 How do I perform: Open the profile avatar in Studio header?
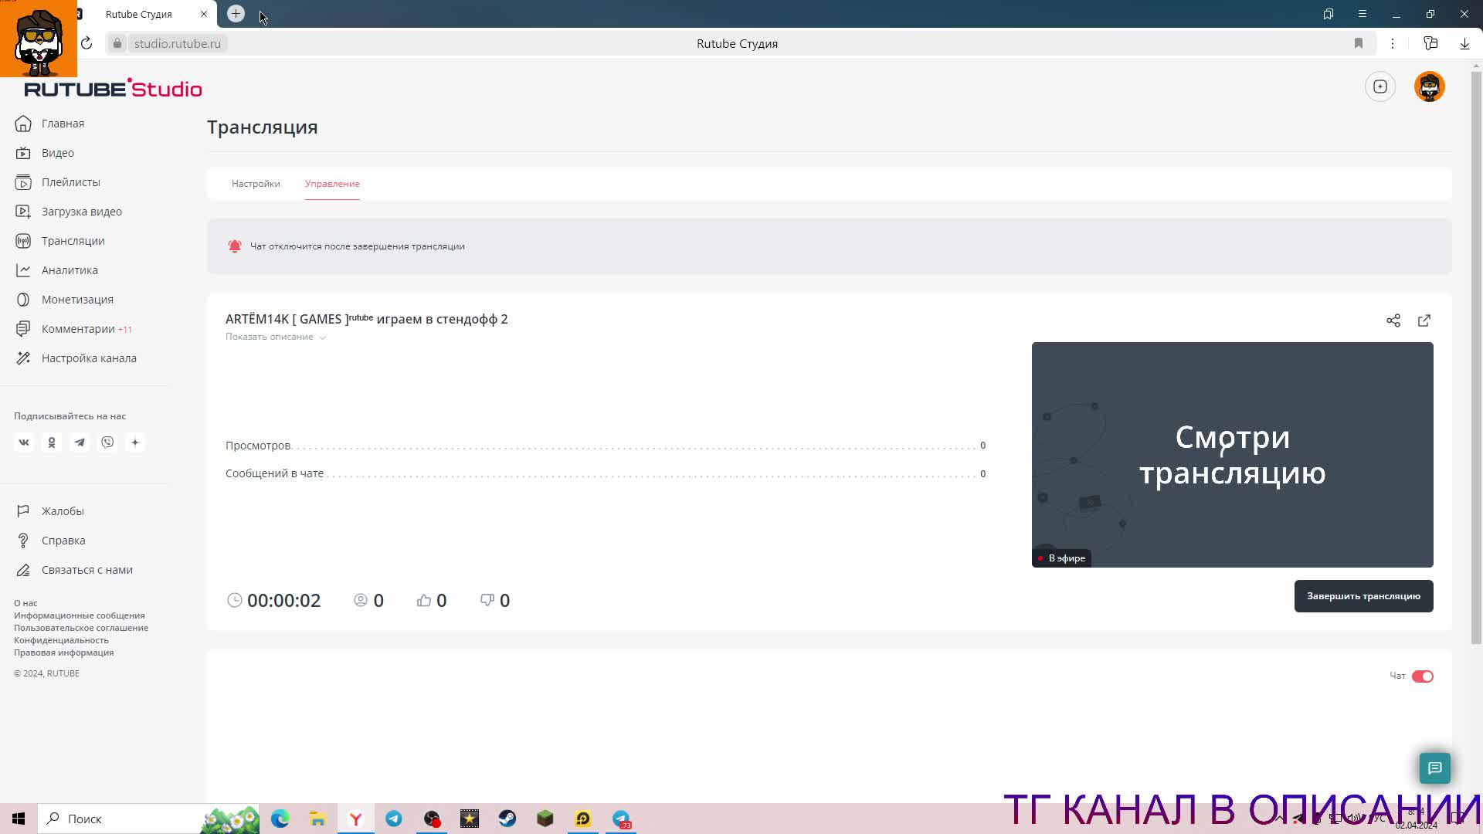pyautogui.click(x=1430, y=86)
